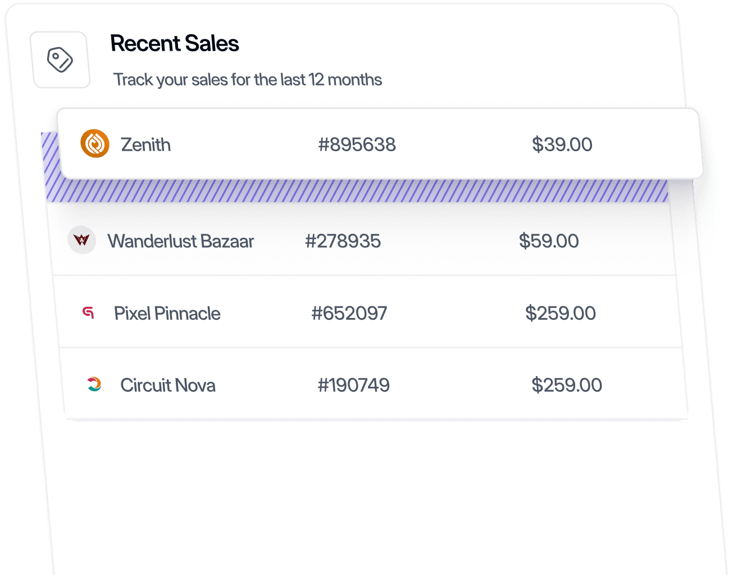
Task: Click the Pixel Pinnacle $259.00 amount
Action: [560, 313]
